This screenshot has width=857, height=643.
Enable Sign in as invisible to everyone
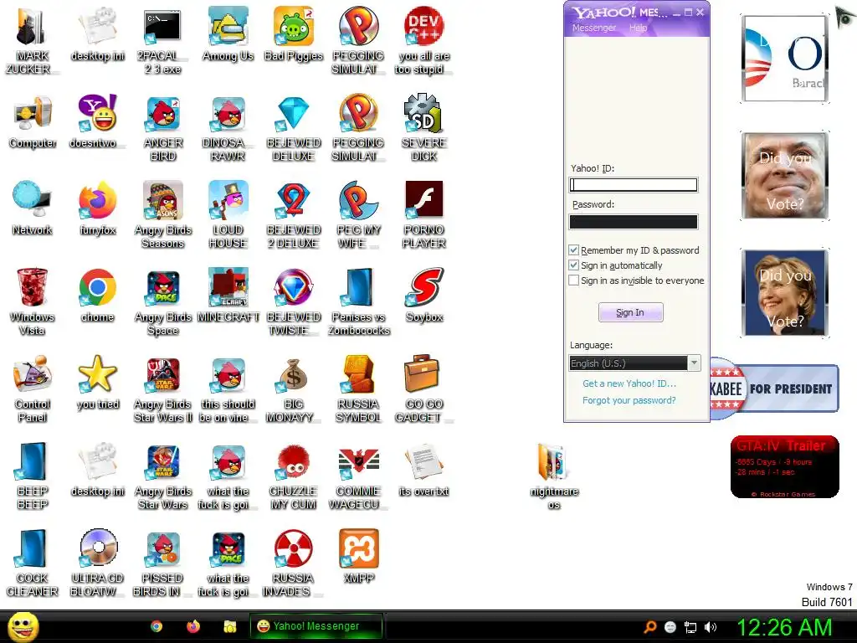pyautogui.click(x=573, y=280)
